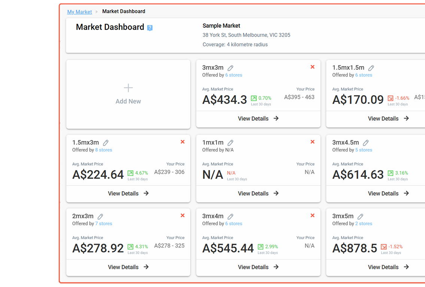This screenshot has width=425, height=287.
Task: Delete the 2mx3m card using red X
Action: tap(183, 216)
